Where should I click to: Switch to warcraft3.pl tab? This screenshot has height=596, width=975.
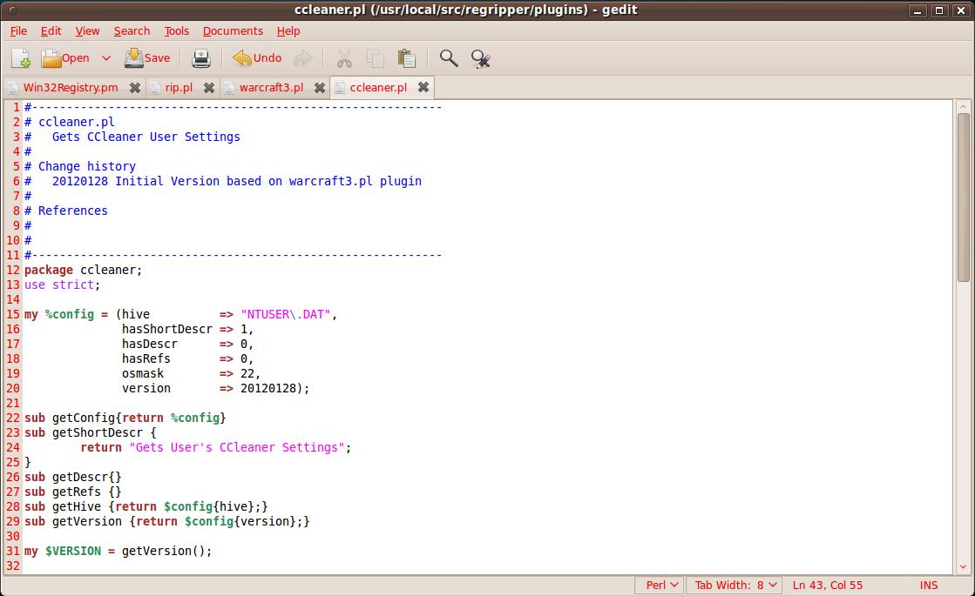pos(271,88)
